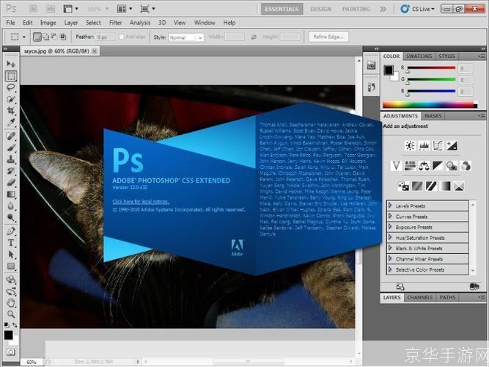Screen dimensions: 489x367
Task: Reset default foreground and background colors
Action: (x=7, y=325)
